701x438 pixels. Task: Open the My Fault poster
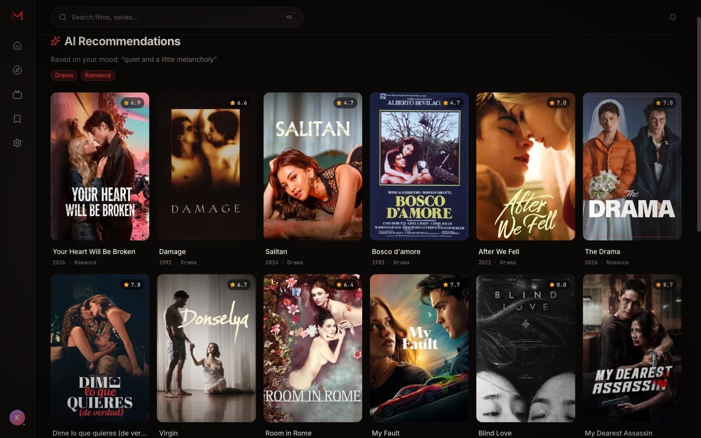coord(419,348)
